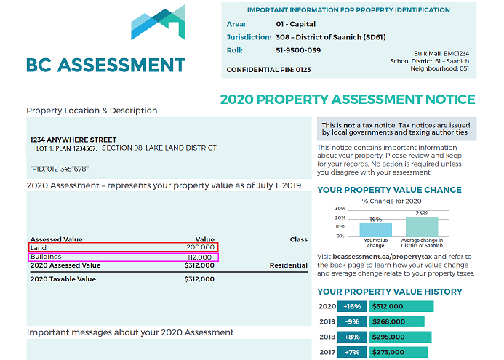Image resolution: width=504 pixels, height=360 pixels.
Task: Click the Buildings value 112,000
Action: point(199,257)
